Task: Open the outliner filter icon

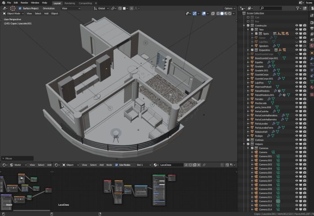Action: click(x=297, y=8)
